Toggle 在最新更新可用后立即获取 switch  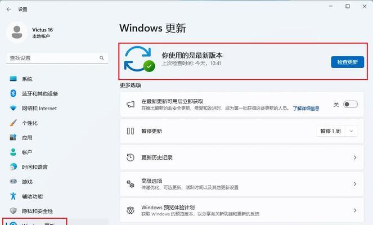[350, 105]
